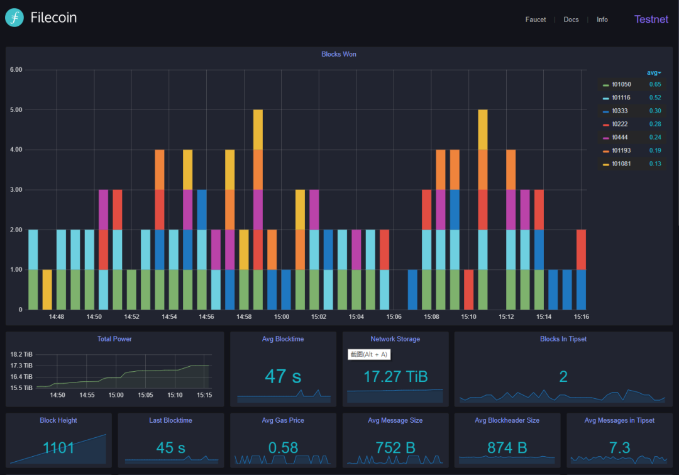Image resolution: width=679 pixels, height=475 pixels.
Task: Click the Filecoin title text
Action: tap(53, 18)
